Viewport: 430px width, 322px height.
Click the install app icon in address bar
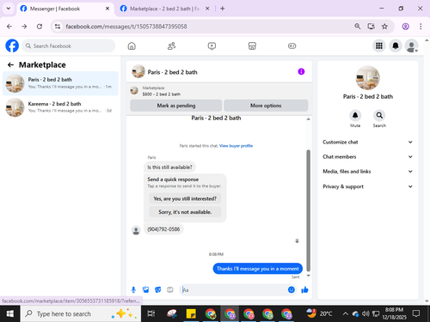point(371,27)
